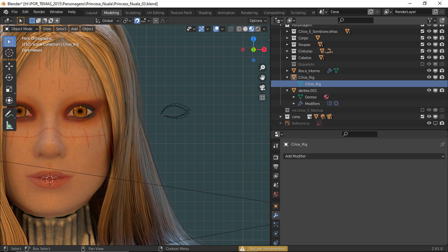Uncheck the Roupas collection checkbox
Screen dimensions: 448x252
422,45
